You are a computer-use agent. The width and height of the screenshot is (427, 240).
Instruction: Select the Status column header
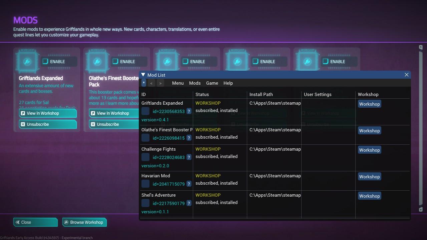tap(202, 94)
